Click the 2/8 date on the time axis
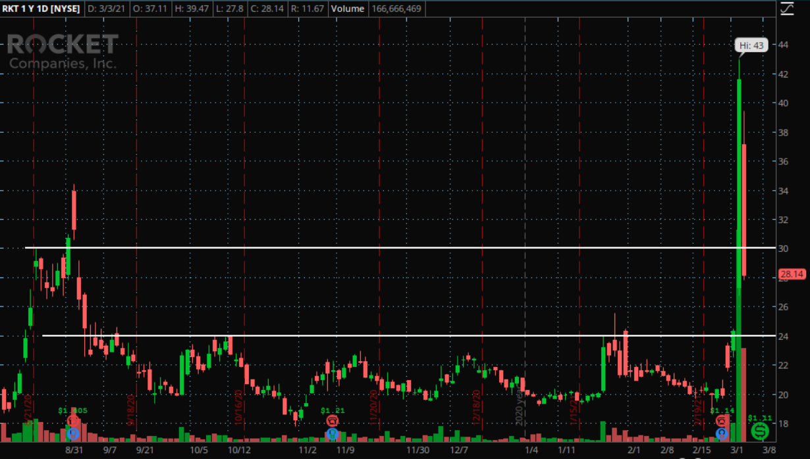 666,450
